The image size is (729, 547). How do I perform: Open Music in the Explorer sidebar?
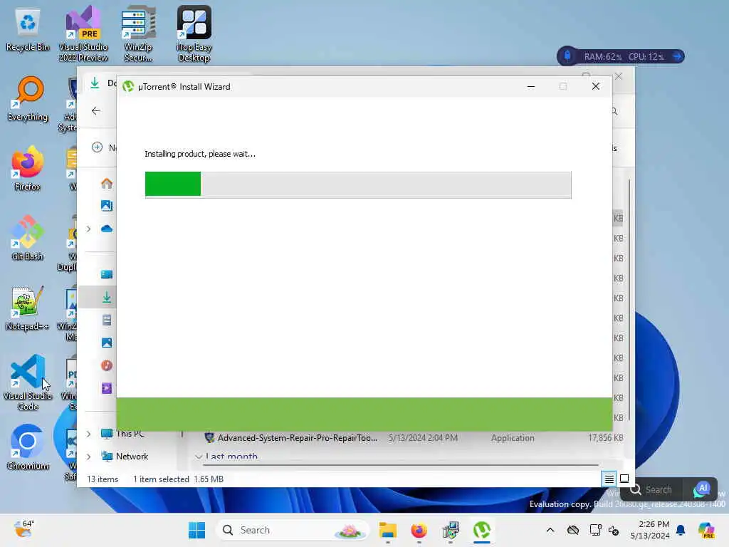(107, 365)
